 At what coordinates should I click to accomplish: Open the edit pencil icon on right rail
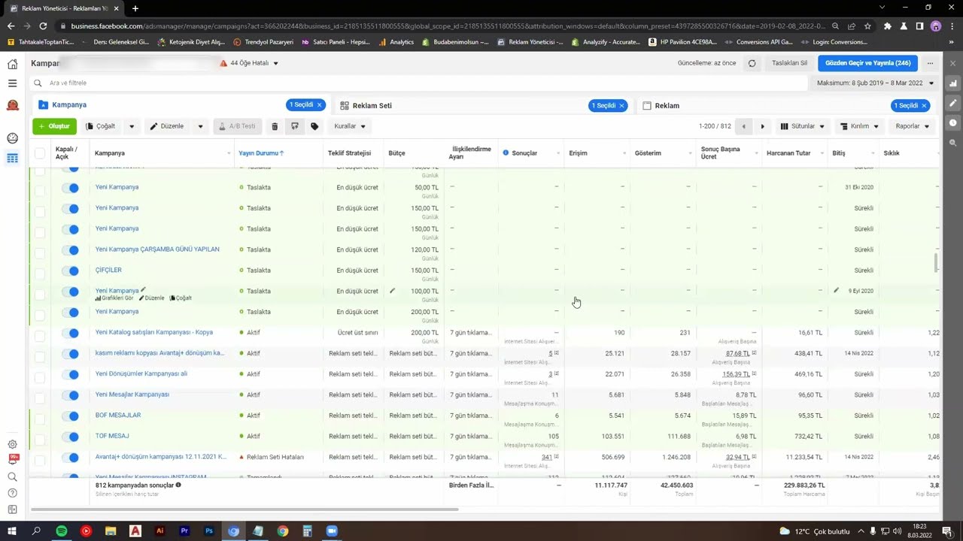(x=952, y=103)
